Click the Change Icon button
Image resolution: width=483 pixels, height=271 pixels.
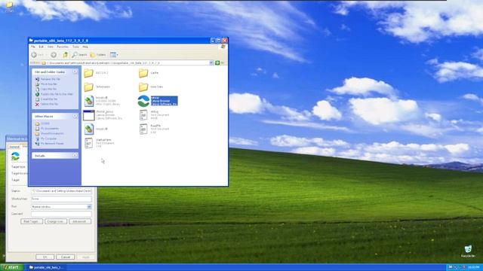56,221
